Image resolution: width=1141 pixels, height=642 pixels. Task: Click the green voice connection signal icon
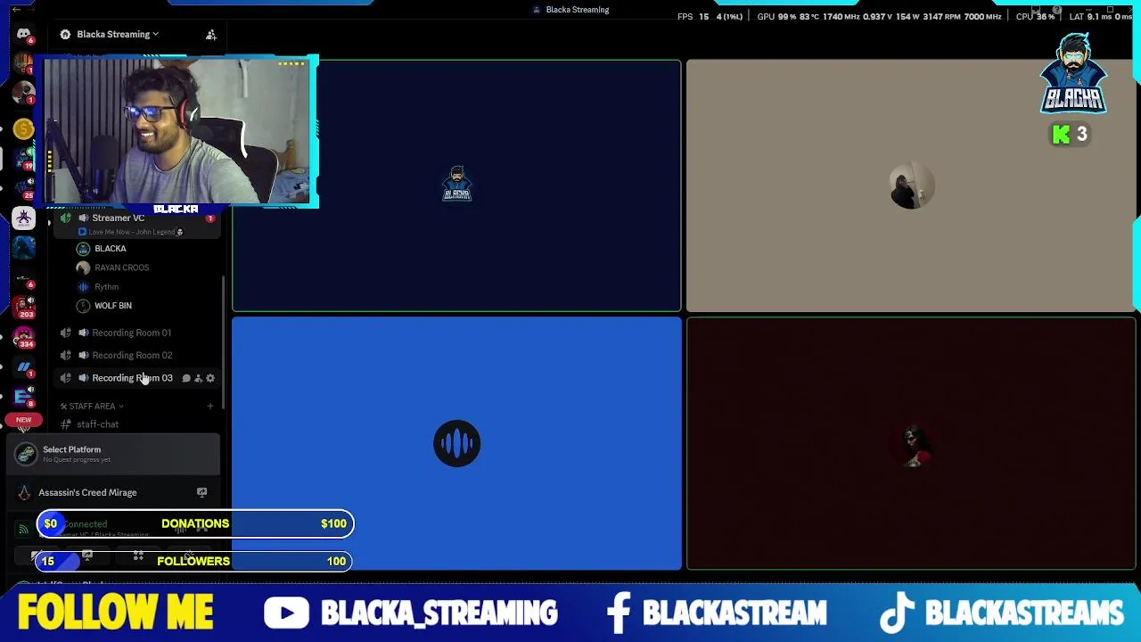tap(23, 529)
